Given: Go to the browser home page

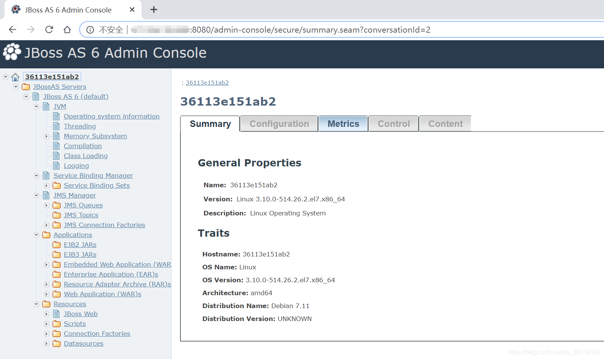Looking at the screenshot, I should point(67,30).
